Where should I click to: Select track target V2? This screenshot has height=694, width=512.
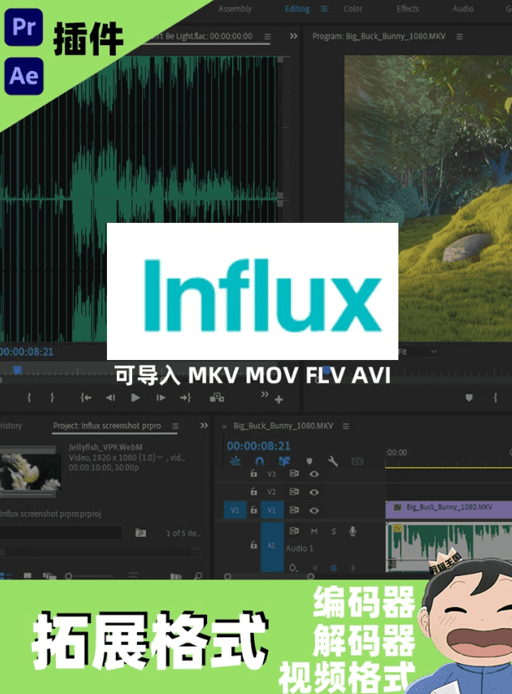click(x=271, y=492)
